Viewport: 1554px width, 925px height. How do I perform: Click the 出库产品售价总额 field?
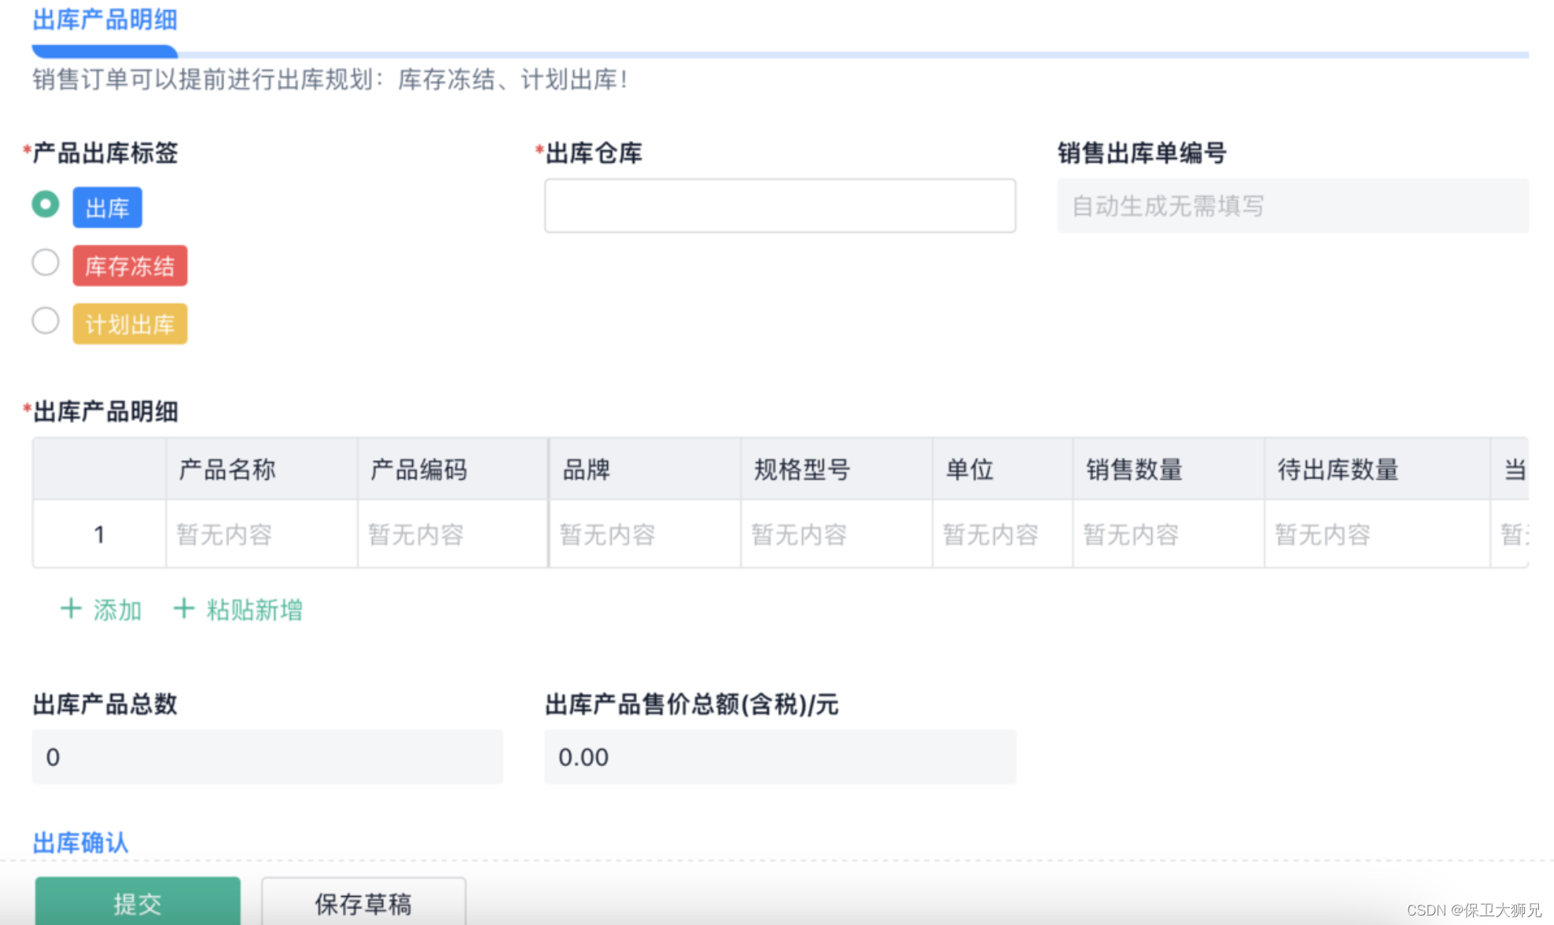pyautogui.click(x=779, y=757)
